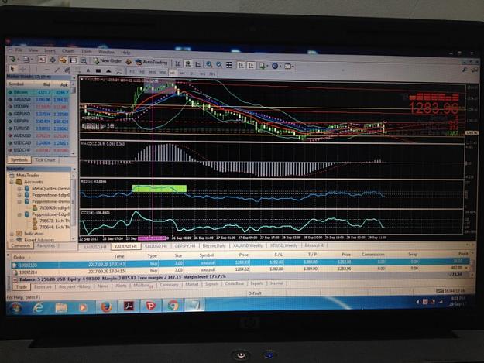The image size is (484, 363).
Task: Open the GBPJPY,H4 chart tab
Action: (184, 246)
